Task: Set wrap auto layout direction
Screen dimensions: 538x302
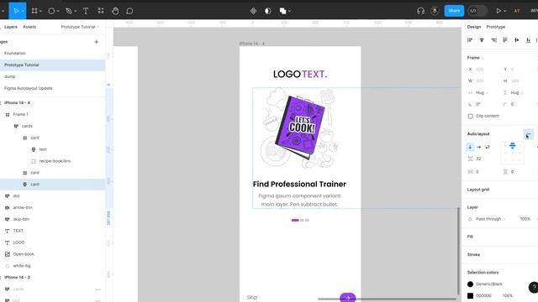Action: click(488, 147)
